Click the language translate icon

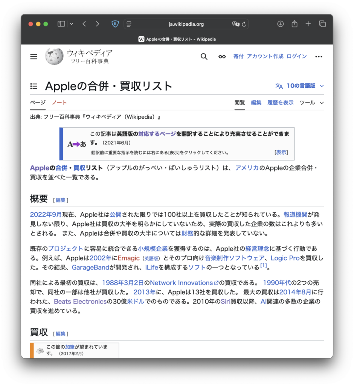click(x=279, y=86)
